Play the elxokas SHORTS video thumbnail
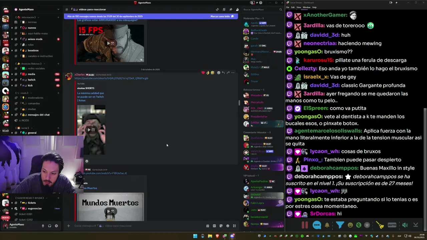This screenshot has width=427, height=240. pyautogui.click(x=91, y=130)
